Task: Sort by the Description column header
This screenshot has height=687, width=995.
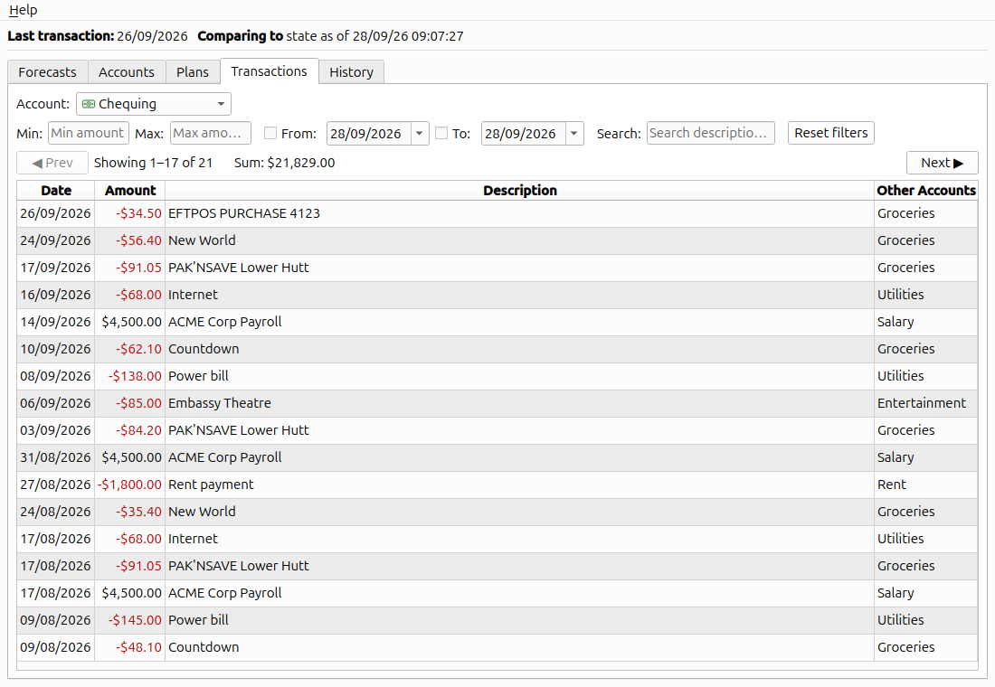Action: click(520, 191)
